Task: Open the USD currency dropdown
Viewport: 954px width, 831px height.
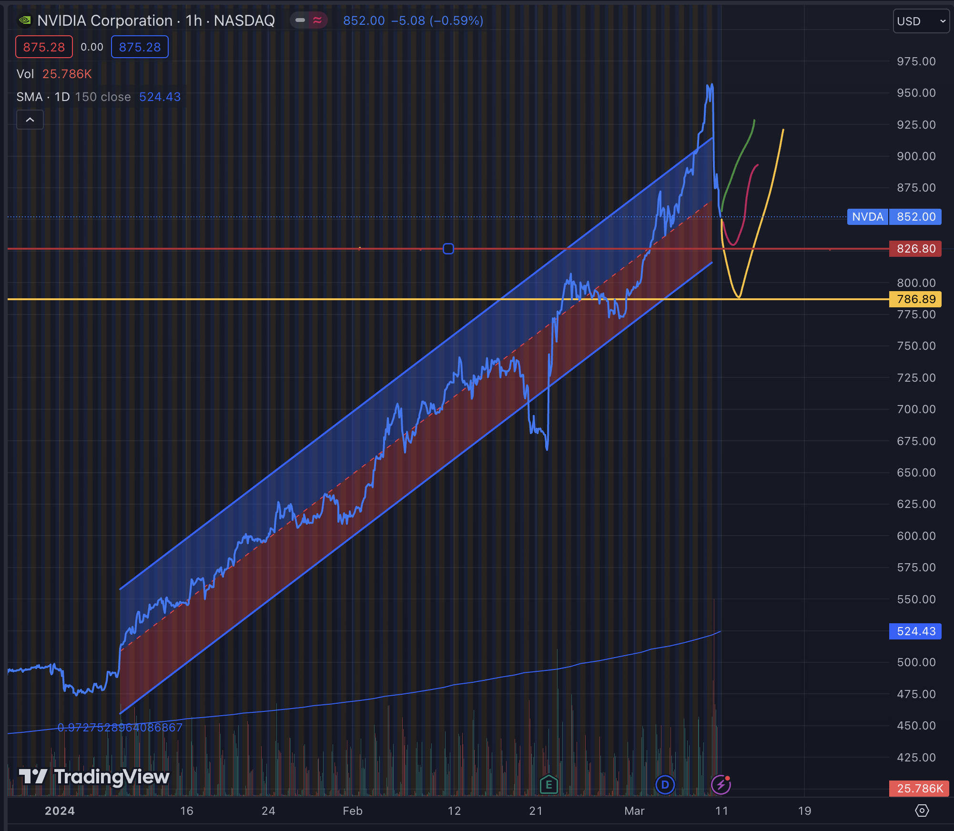Action: pos(921,21)
